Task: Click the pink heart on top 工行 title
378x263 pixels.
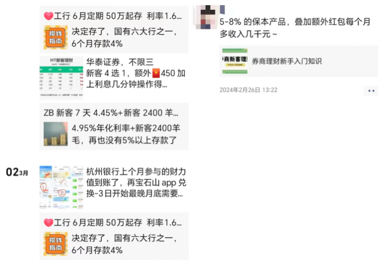Action: point(49,16)
